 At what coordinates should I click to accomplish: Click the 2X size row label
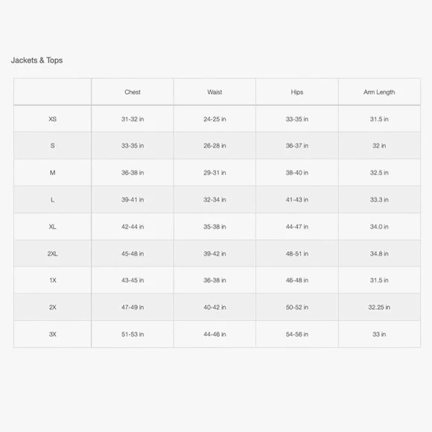click(52, 307)
